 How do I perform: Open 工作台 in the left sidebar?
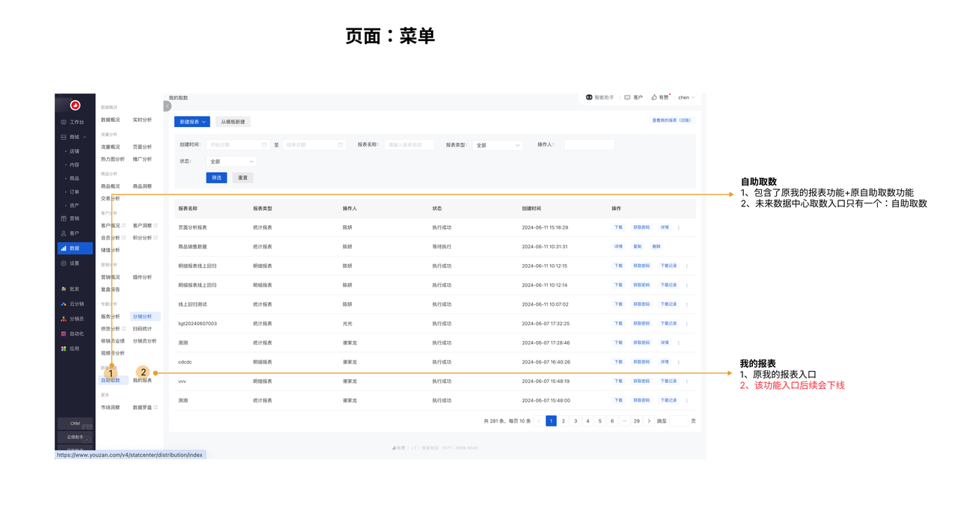pyautogui.click(x=73, y=122)
